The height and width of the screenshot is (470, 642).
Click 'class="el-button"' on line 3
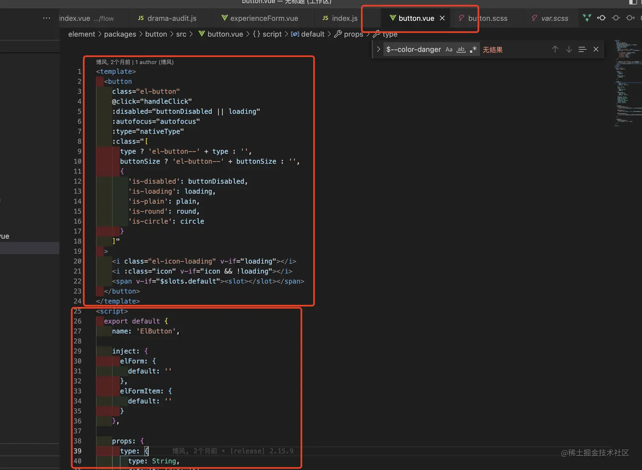pyautogui.click(x=146, y=91)
